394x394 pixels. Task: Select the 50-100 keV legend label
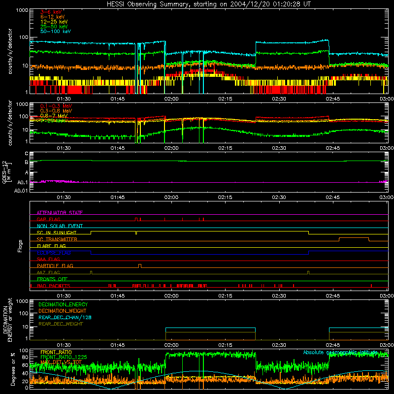click(x=56, y=31)
